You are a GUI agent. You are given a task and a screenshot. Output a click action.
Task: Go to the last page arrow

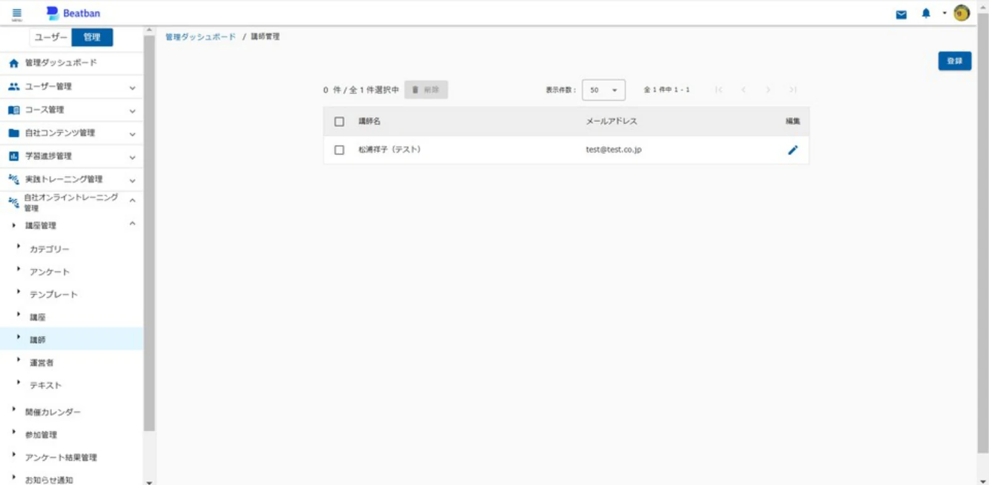click(793, 90)
